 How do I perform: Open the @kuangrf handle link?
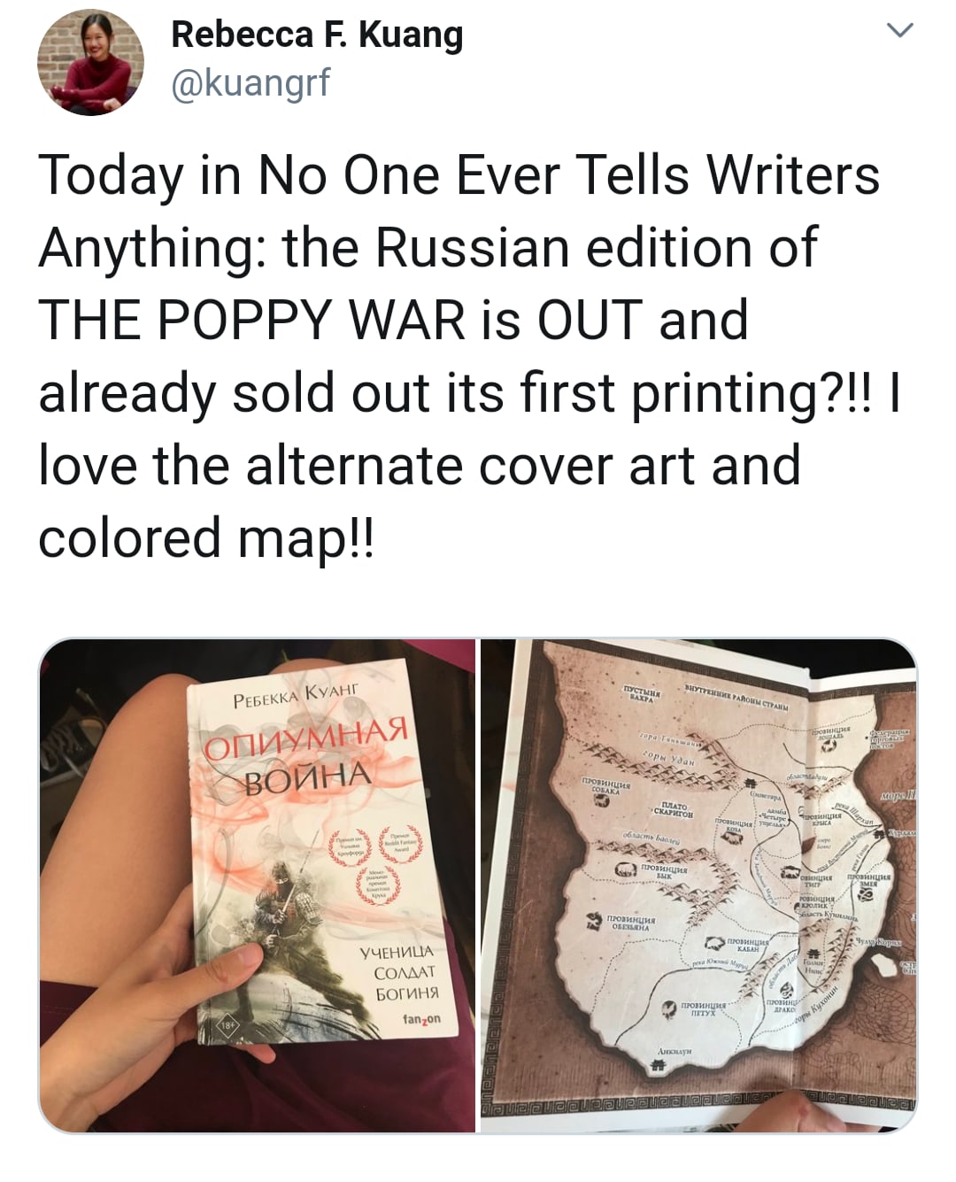pos(250,82)
